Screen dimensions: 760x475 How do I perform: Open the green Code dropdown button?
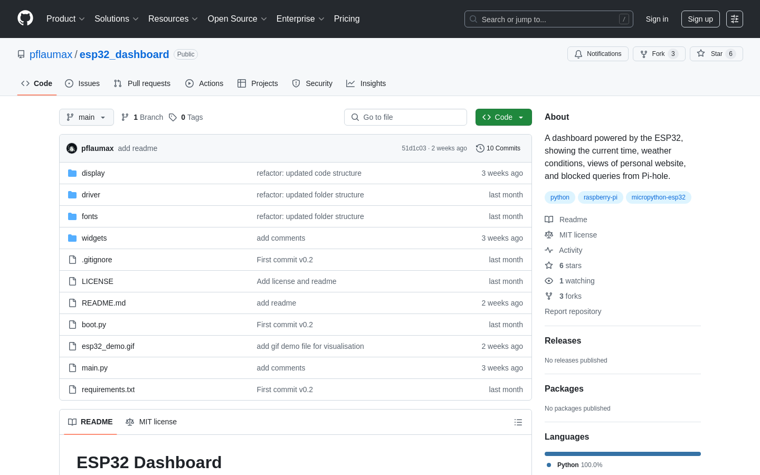(503, 117)
